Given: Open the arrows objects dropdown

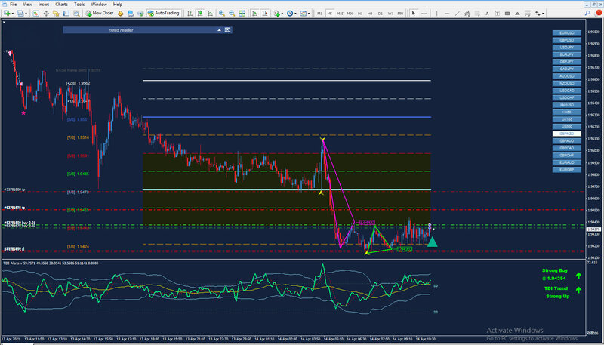Looking at the screenshot, I should tap(540, 14).
